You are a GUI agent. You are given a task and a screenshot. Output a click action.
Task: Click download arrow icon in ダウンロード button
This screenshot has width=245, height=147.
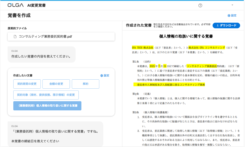pos(218,25)
